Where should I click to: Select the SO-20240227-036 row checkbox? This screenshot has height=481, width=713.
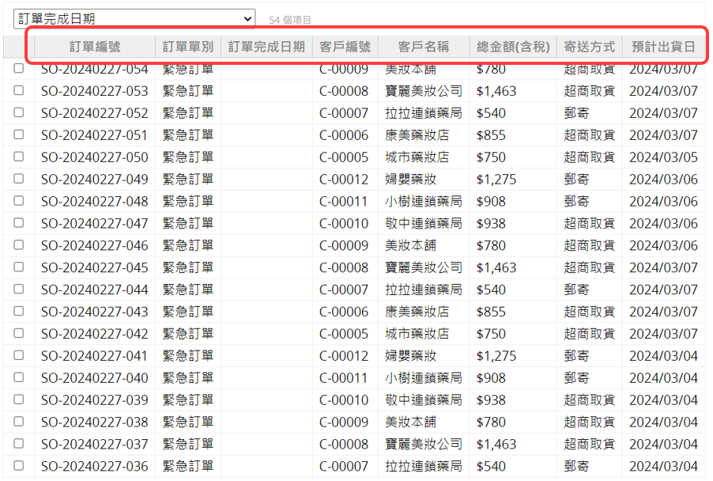point(19,466)
